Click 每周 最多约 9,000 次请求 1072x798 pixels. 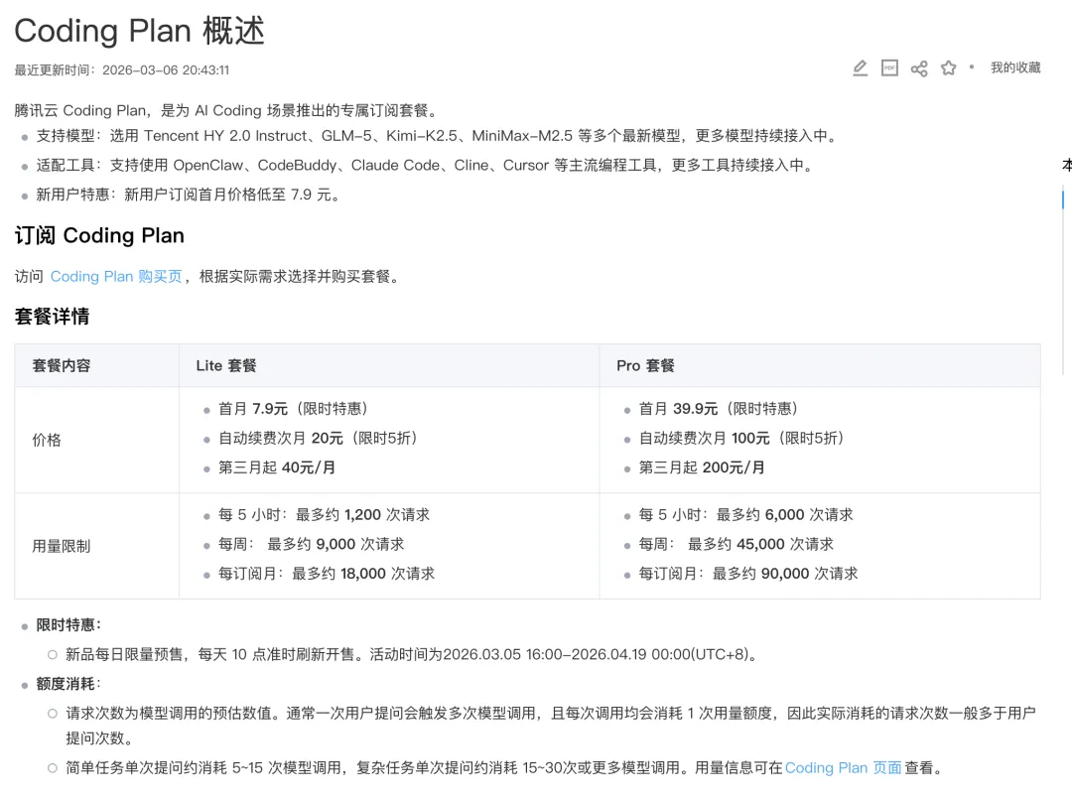[311, 544]
